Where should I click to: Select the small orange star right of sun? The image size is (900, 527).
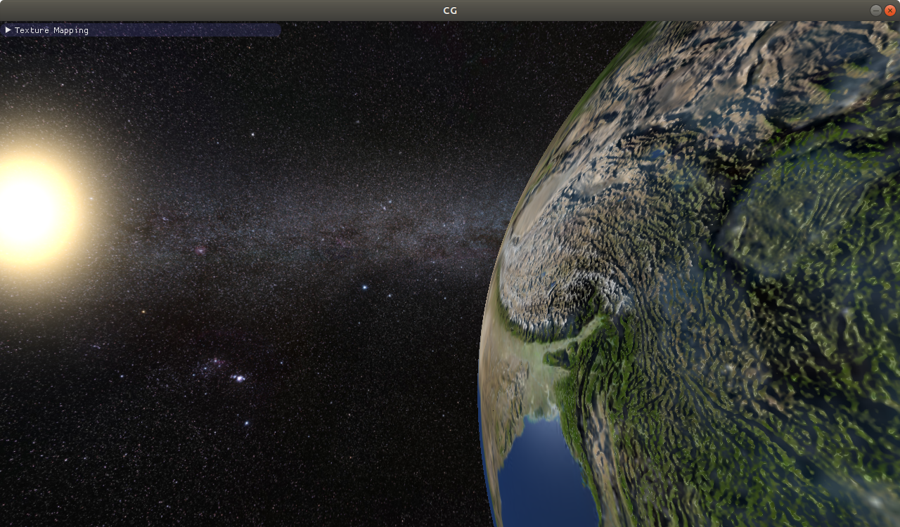click(x=143, y=311)
